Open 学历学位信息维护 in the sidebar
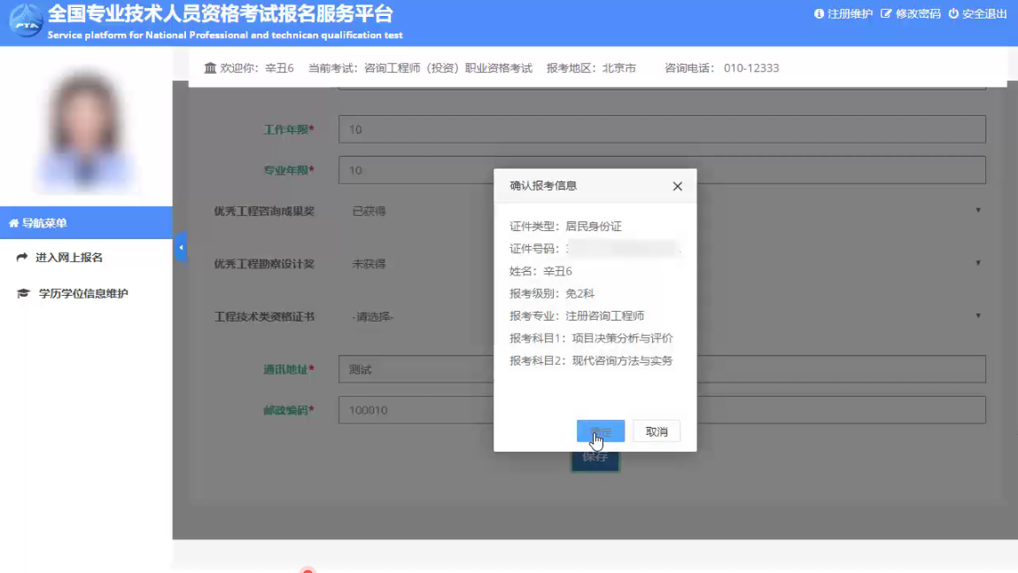 tap(82, 294)
